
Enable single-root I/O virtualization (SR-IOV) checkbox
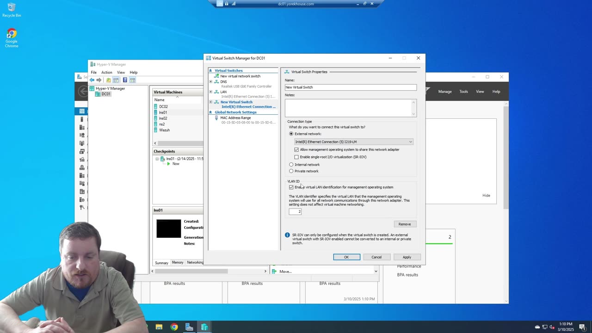click(x=296, y=157)
